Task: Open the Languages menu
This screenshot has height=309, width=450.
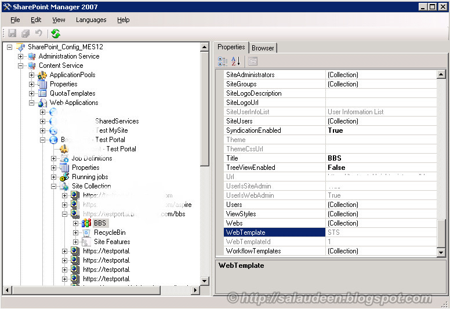Action: tap(91, 20)
